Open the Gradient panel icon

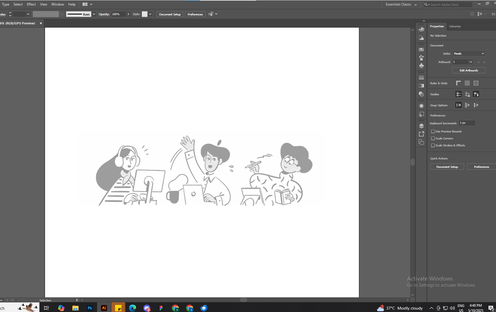(421, 86)
